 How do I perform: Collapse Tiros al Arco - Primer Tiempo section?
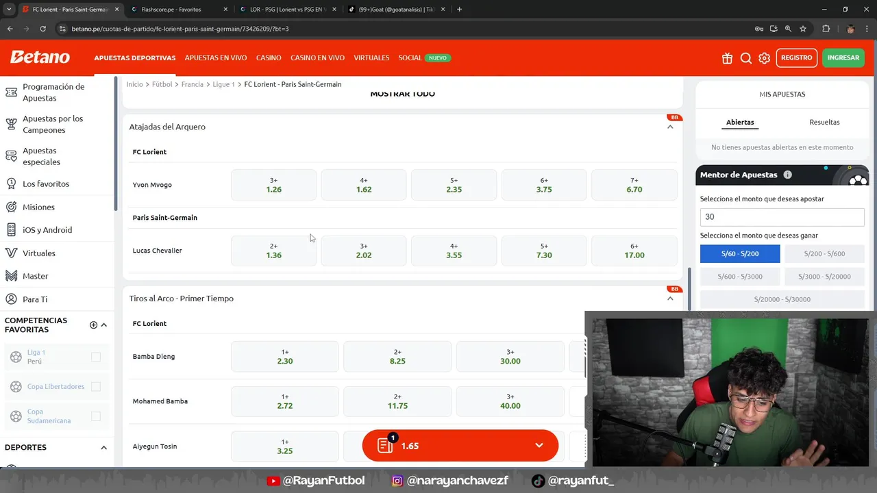pos(670,299)
